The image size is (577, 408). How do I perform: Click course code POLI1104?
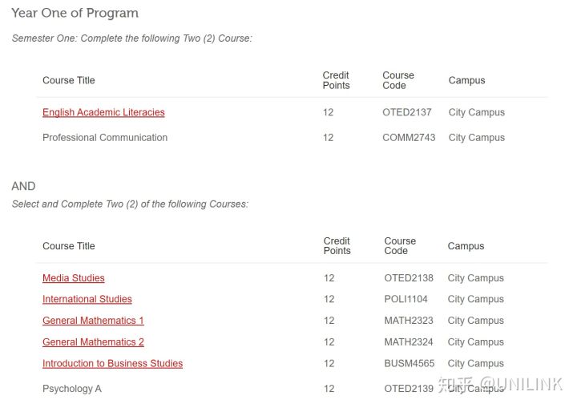[406, 299]
